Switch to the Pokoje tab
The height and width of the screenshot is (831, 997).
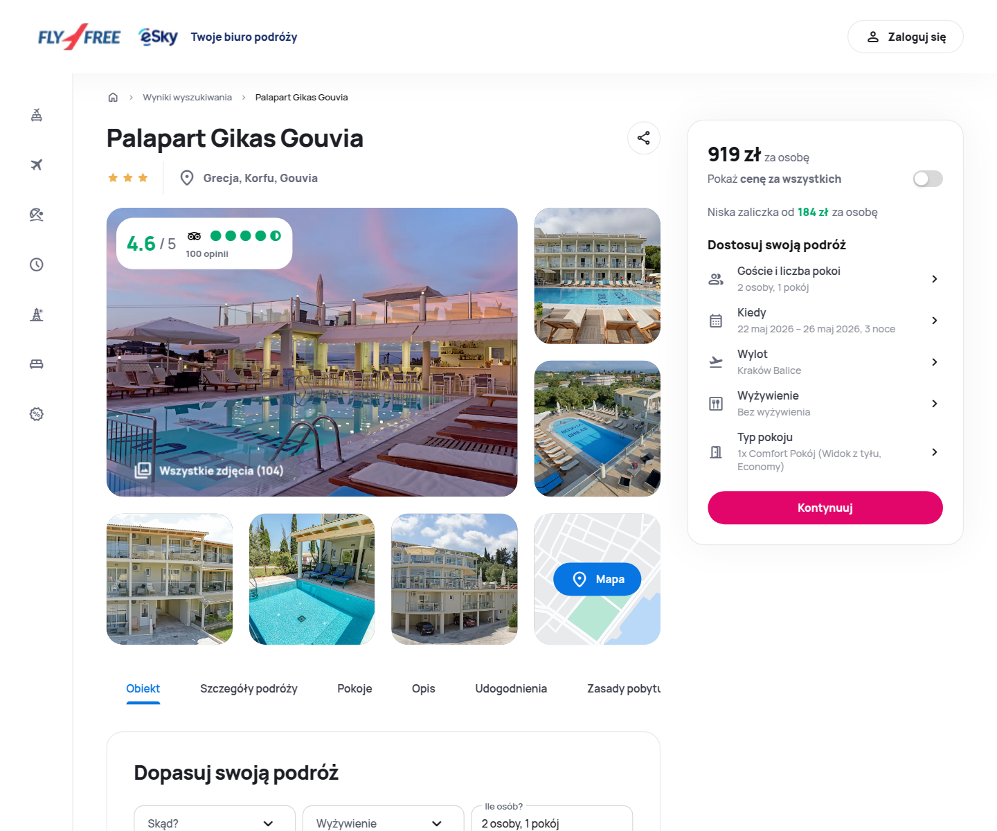click(354, 688)
